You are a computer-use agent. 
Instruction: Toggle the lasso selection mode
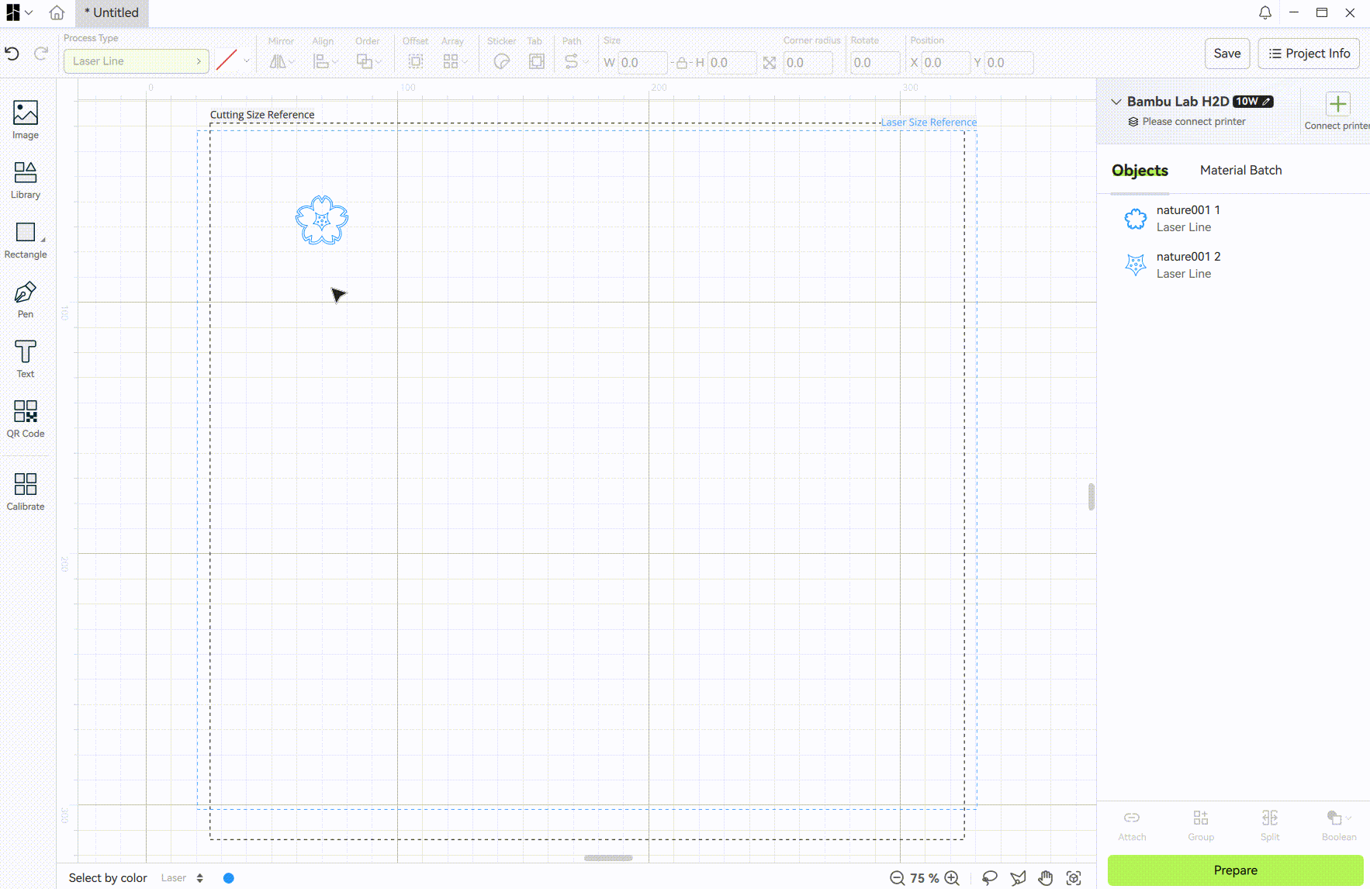[x=990, y=878]
